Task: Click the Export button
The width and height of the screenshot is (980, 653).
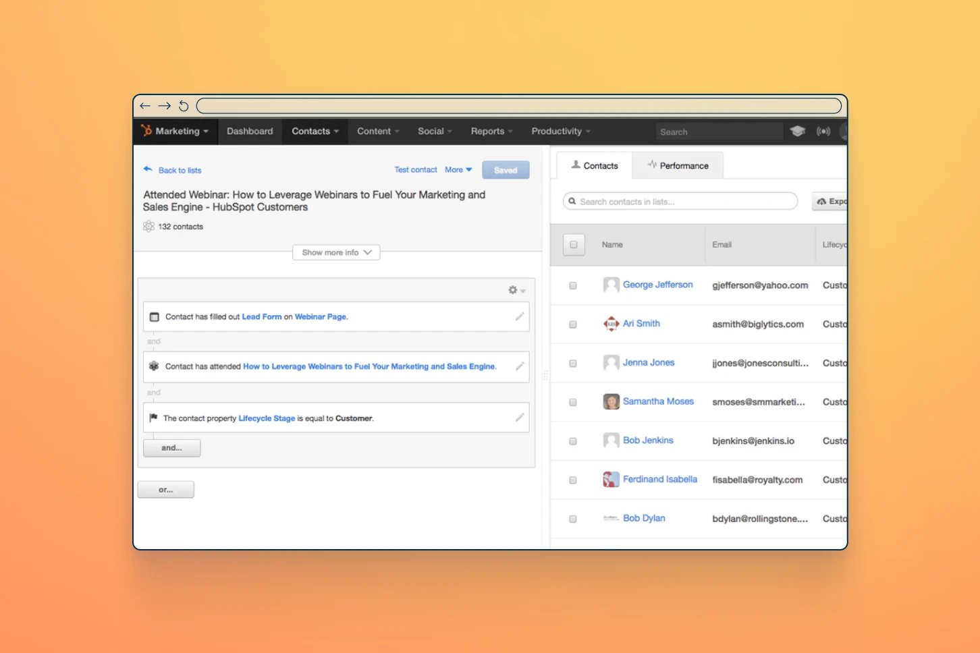Action: coord(830,201)
